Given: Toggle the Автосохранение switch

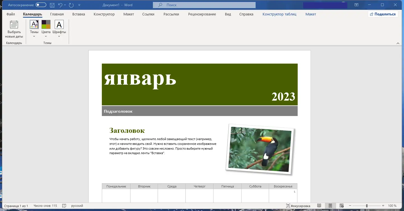Looking at the screenshot, I should (41, 5).
